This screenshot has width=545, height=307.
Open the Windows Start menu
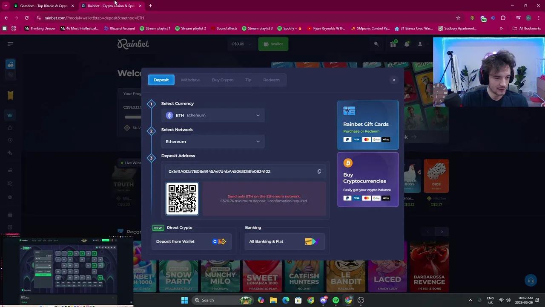pyautogui.click(x=184, y=300)
